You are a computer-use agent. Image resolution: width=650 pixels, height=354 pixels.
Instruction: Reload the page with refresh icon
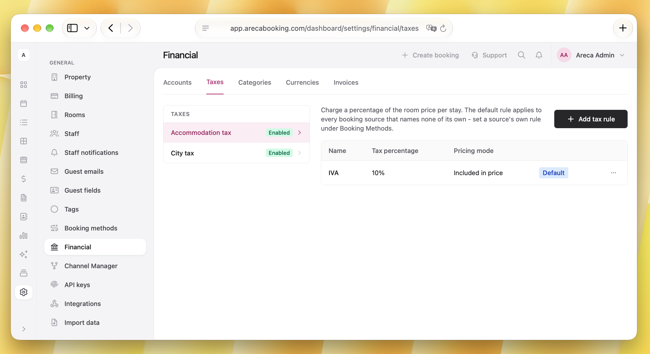(x=443, y=28)
